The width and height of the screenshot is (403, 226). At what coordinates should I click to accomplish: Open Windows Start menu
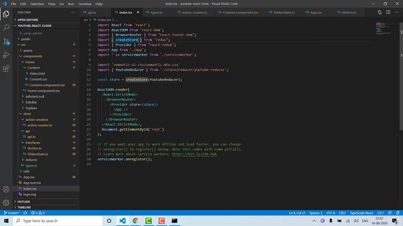point(6,220)
